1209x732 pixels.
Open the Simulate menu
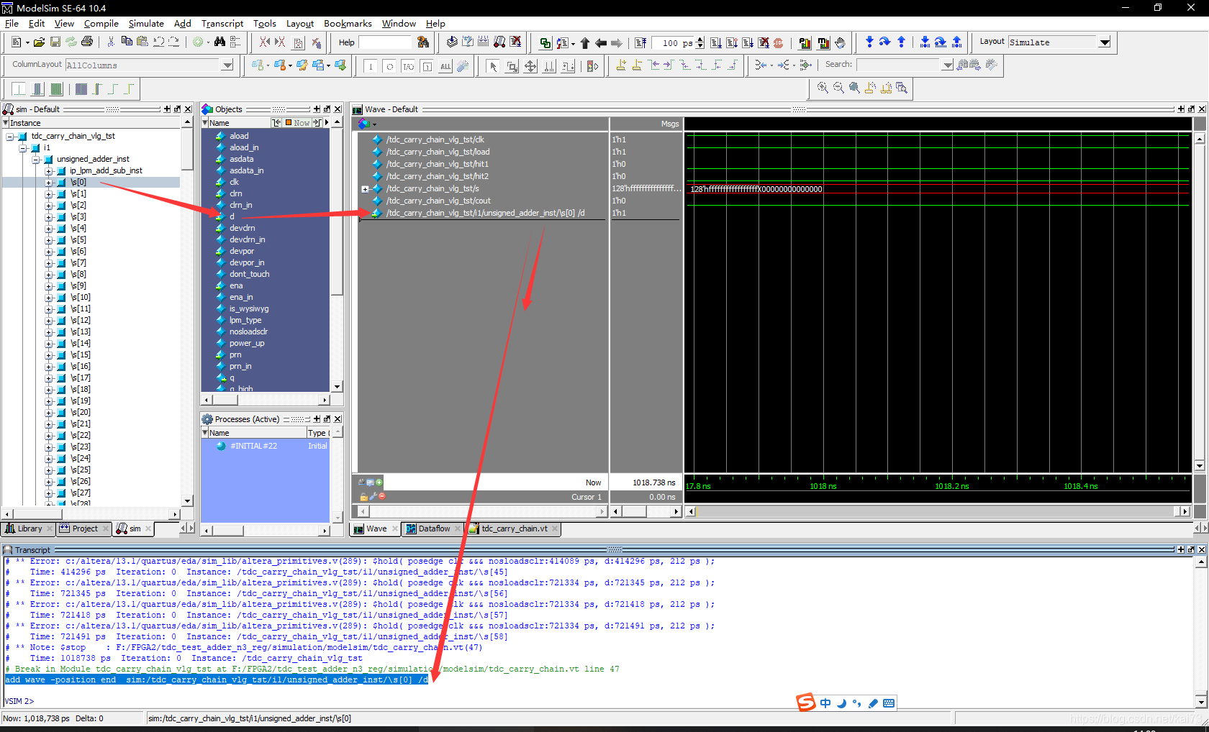click(145, 23)
